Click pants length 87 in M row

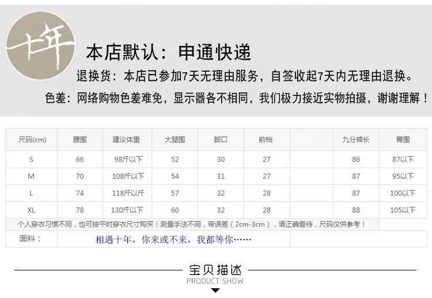[356, 176]
